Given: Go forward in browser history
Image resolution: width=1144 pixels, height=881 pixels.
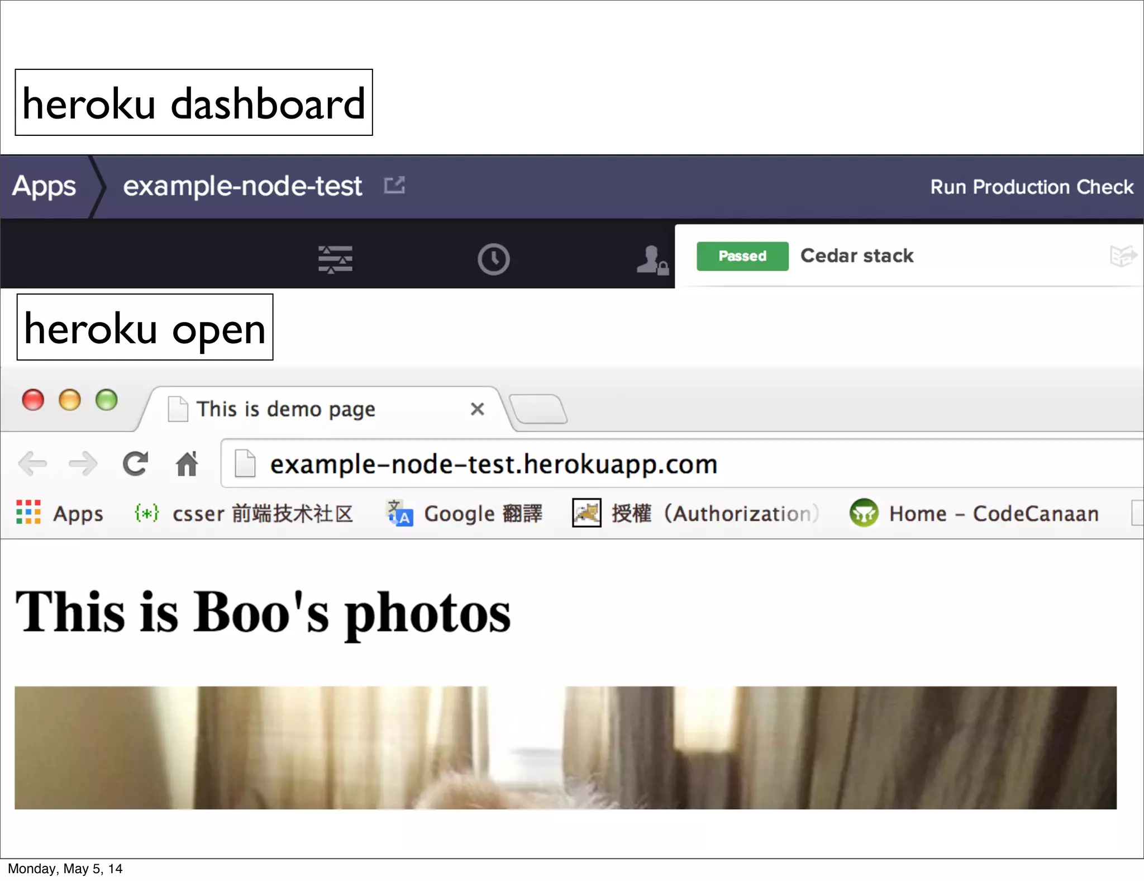Looking at the screenshot, I should 83,464.
